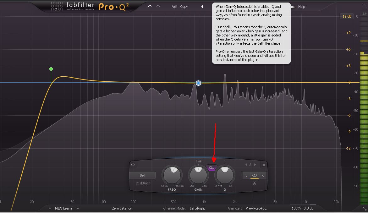
Task: Click the 0.0 dB output gain
Action: pos(308,208)
